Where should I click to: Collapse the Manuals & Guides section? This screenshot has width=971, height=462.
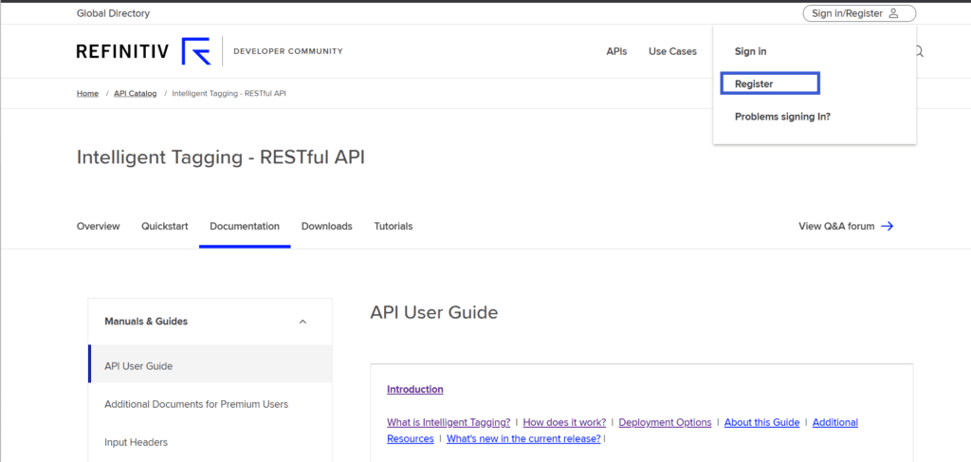pyautogui.click(x=302, y=322)
